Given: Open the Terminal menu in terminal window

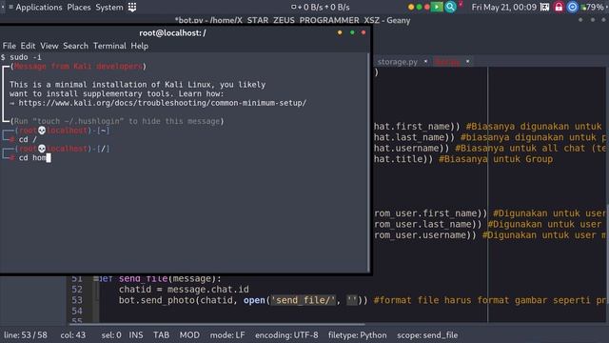Looking at the screenshot, I should (x=109, y=46).
